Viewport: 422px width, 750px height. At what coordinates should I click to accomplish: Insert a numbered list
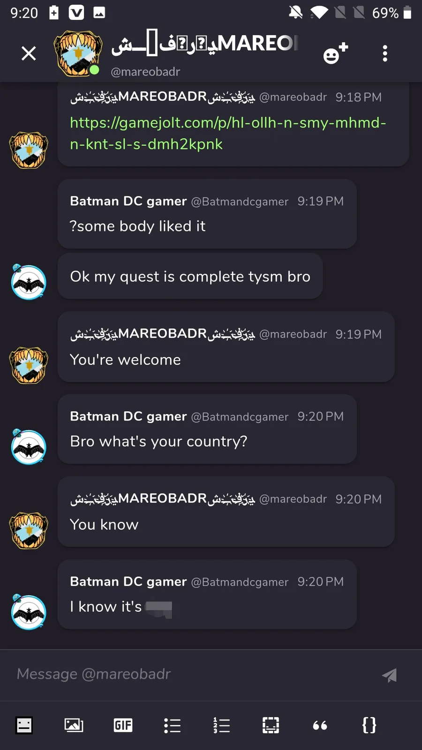tap(221, 725)
